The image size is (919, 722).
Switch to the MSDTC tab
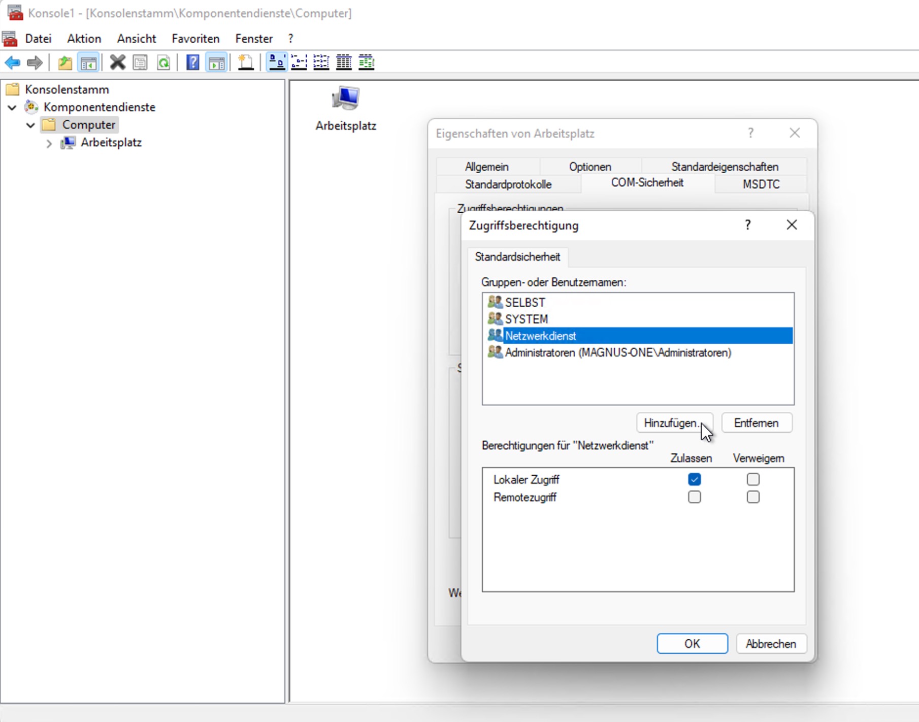(x=761, y=184)
